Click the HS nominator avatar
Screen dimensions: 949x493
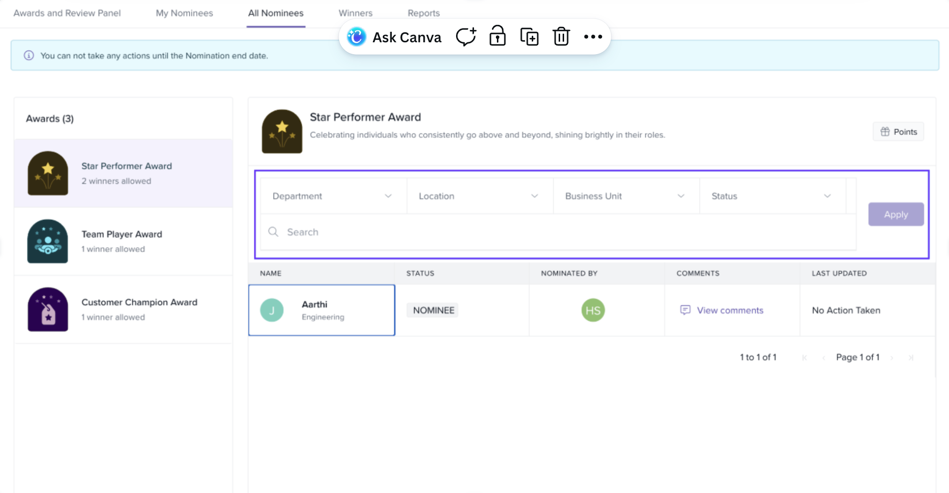(x=593, y=310)
